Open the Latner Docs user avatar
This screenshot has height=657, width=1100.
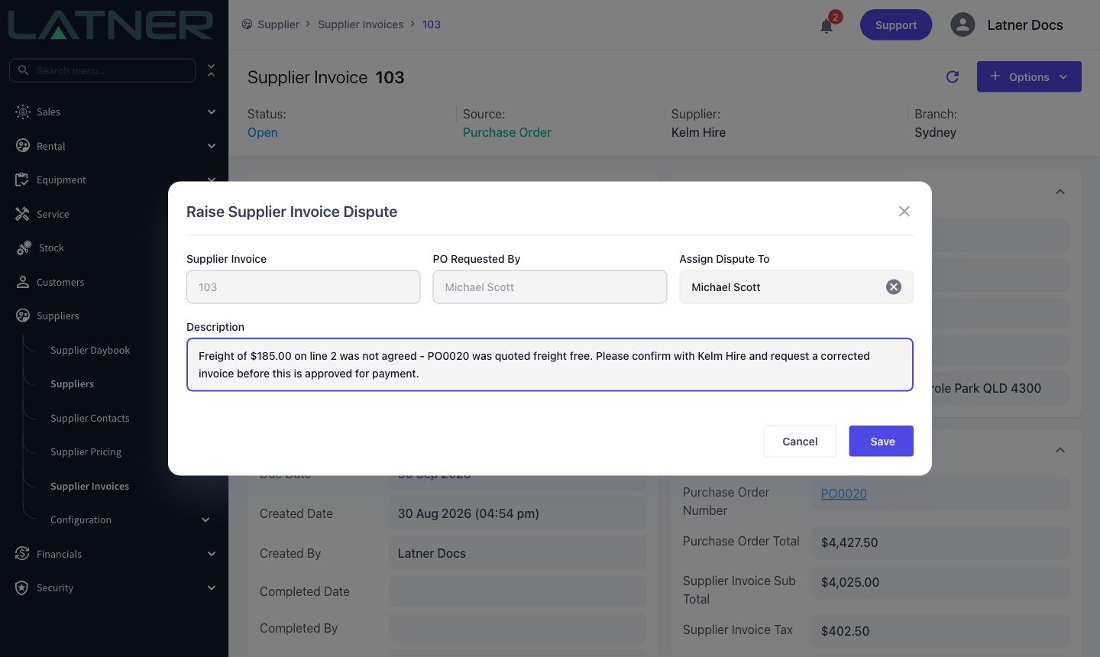(962, 24)
